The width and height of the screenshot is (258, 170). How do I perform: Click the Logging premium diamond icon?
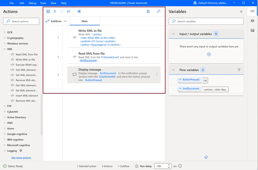(x=21, y=151)
